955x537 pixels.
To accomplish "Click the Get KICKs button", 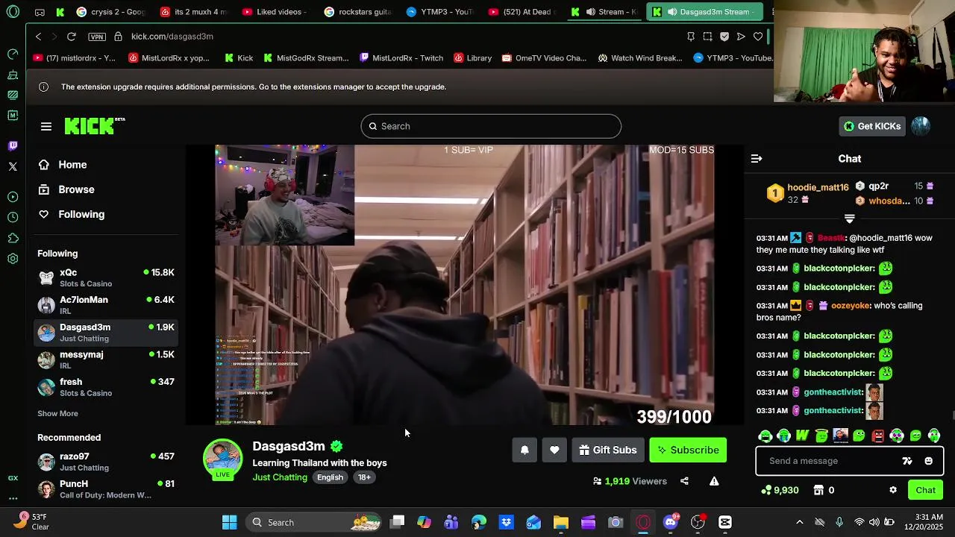I will pyautogui.click(x=872, y=126).
